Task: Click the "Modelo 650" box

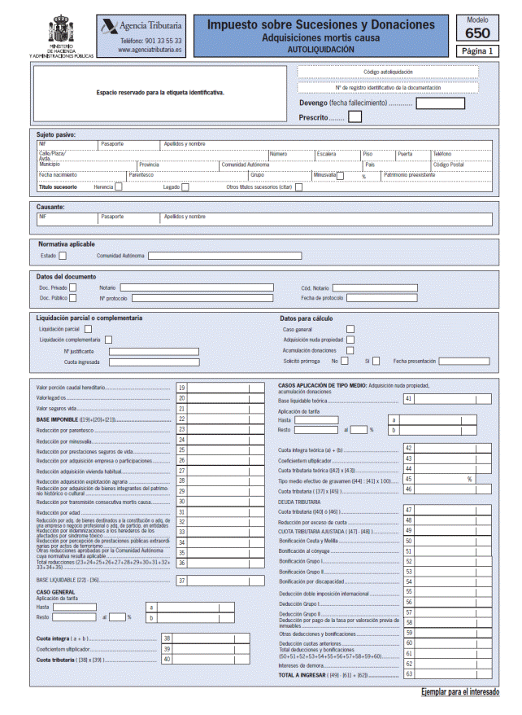Action: click(x=477, y=28)
